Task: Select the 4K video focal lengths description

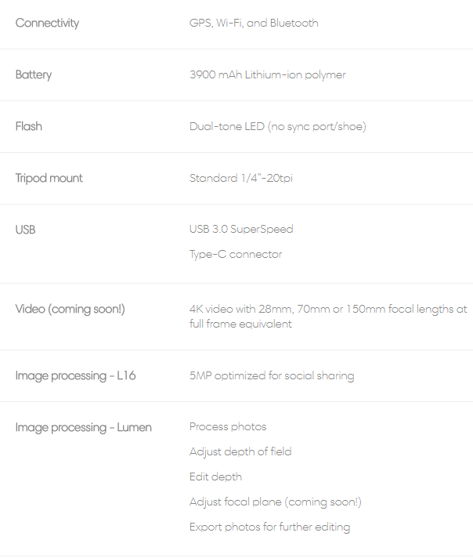Action: [x=328, y=317]
